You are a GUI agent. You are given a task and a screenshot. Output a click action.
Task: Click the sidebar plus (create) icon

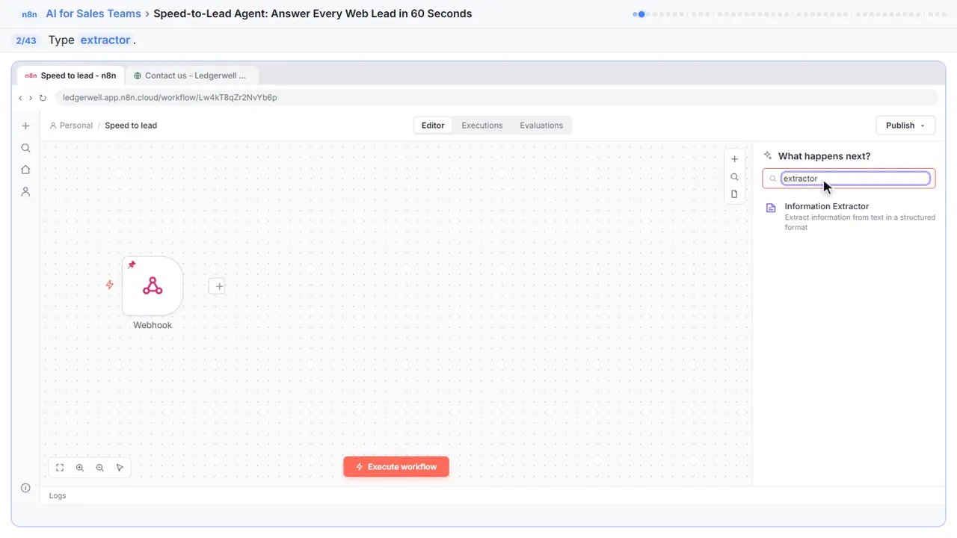pyautogui.click(x=25, y=126)
